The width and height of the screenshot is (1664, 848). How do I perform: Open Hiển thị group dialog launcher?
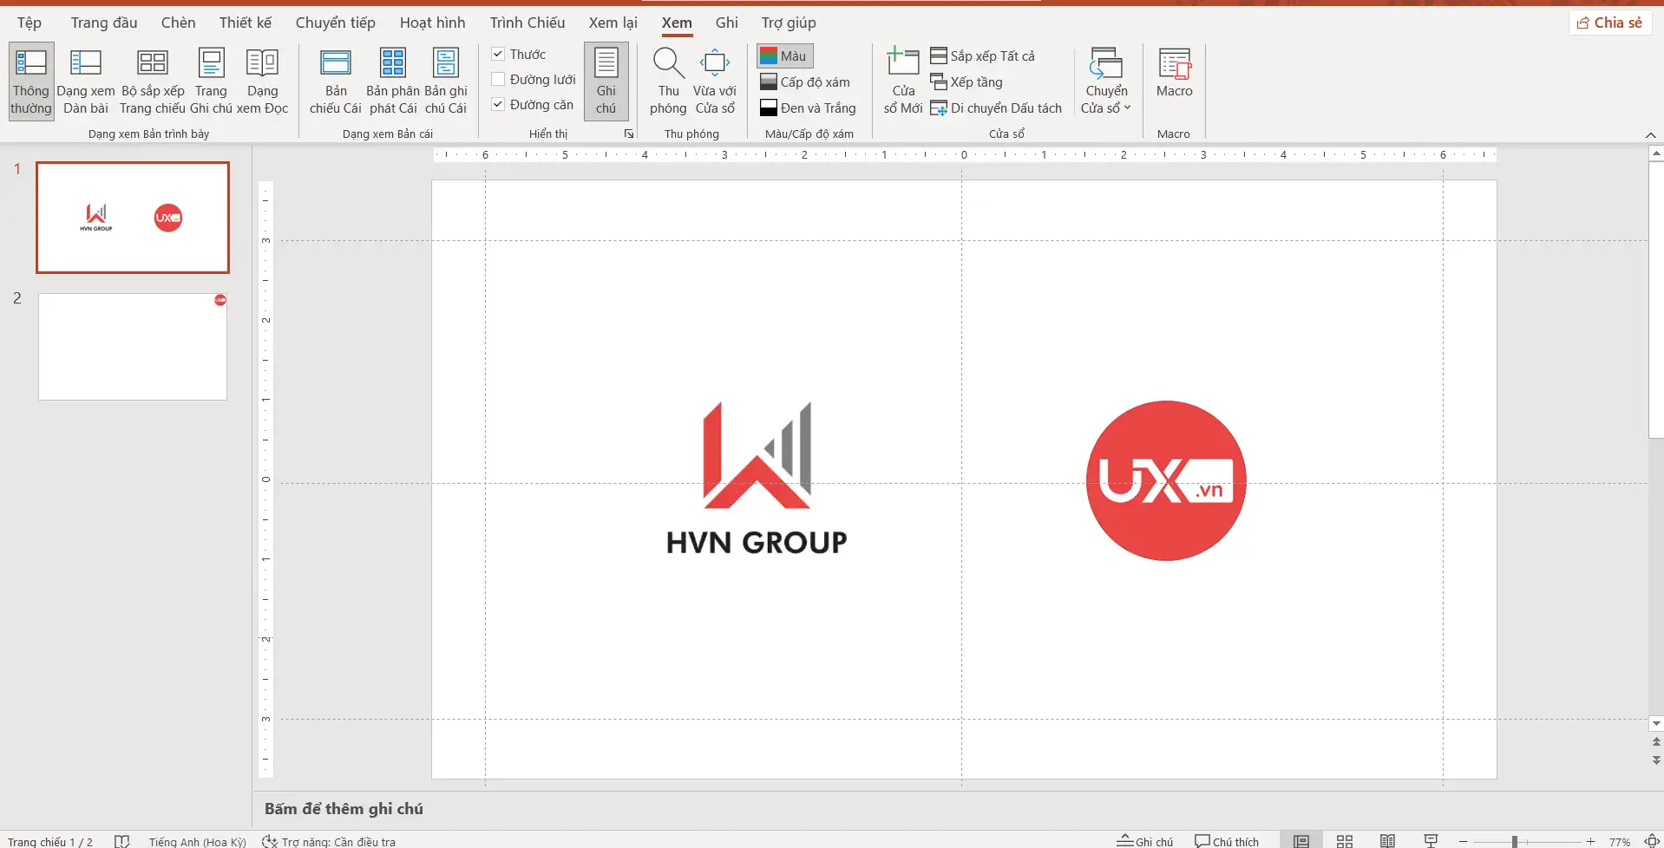629,134
